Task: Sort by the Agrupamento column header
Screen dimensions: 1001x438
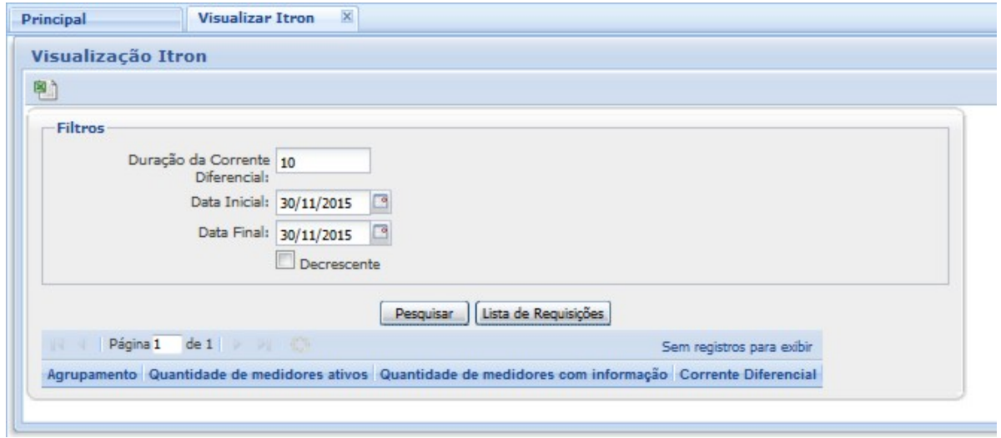Action: [x=92, y=375]
